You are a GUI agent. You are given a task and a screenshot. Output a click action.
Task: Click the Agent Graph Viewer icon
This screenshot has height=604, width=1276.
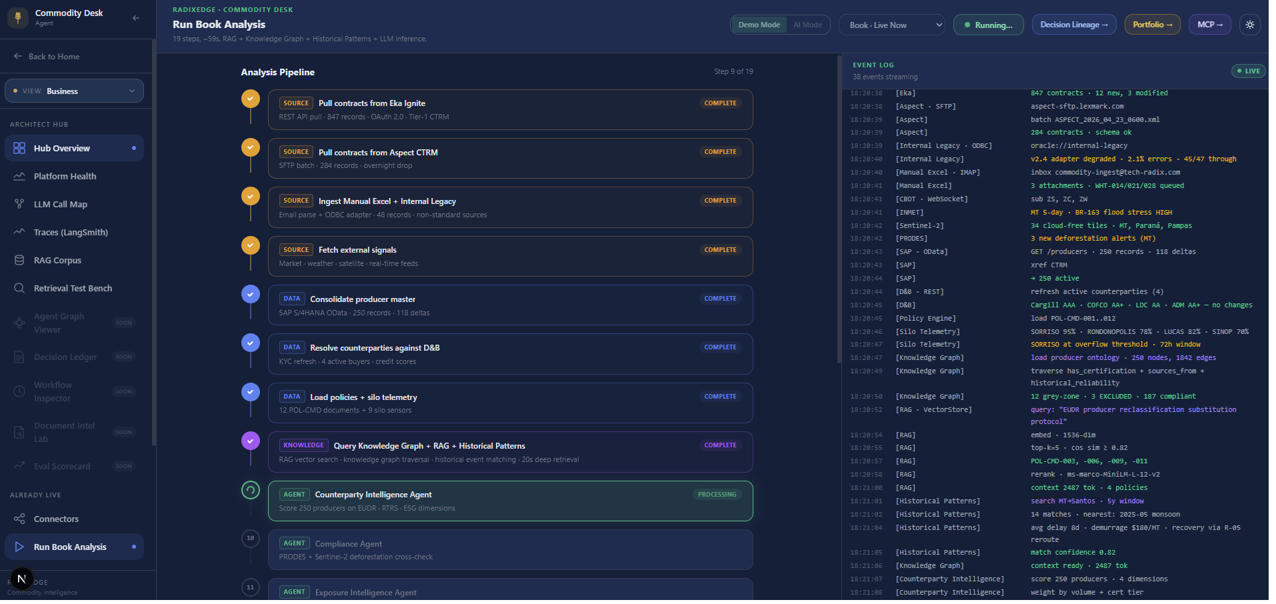[x=19, y=323]
